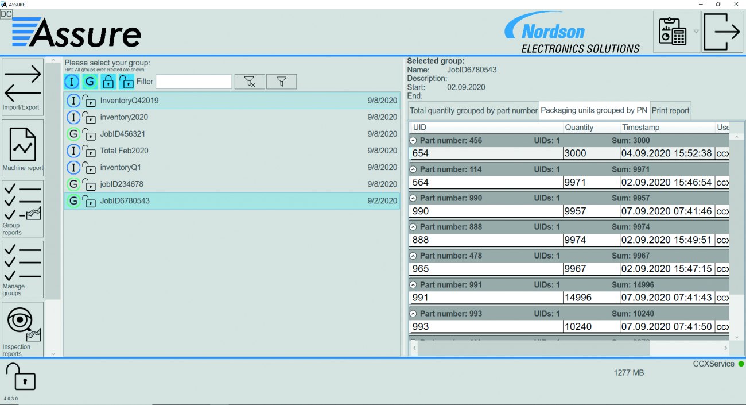Click the sidebar scroll down arrow
Viewport: 746px width, 405px height.
pos(53,354)
